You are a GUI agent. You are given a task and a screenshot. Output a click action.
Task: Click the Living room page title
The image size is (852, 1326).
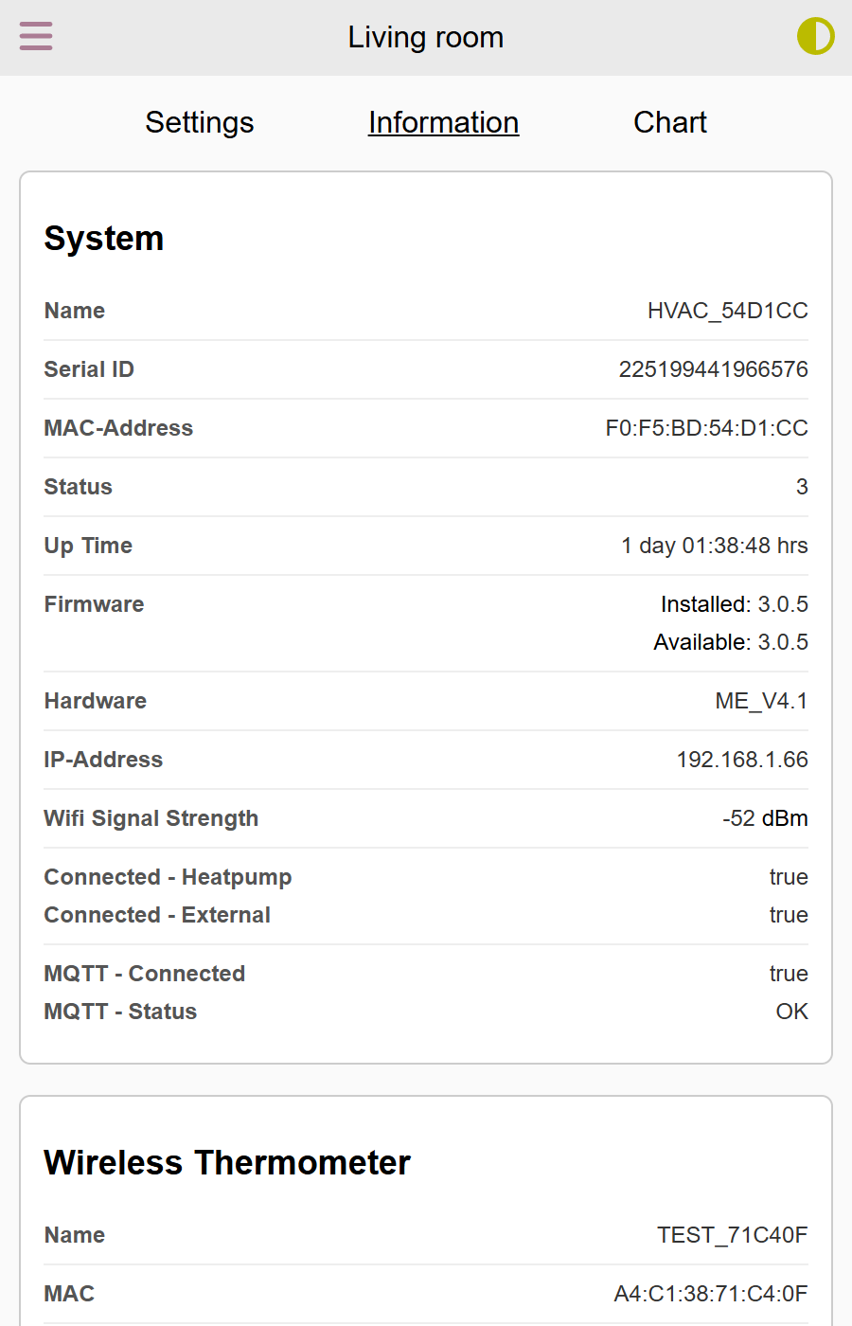pyautogui.click(x=426, y=37)
